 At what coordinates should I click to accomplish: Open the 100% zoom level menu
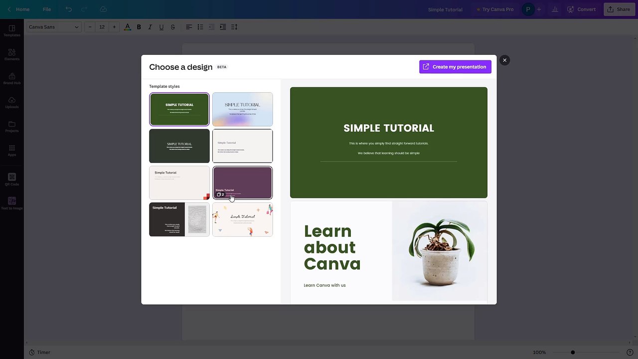[539, 353]
